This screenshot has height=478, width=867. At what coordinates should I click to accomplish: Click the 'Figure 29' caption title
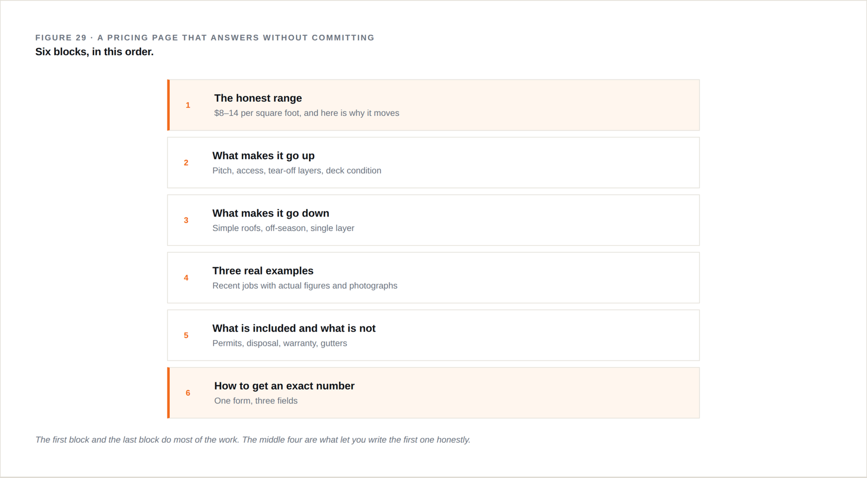(205, 37)
